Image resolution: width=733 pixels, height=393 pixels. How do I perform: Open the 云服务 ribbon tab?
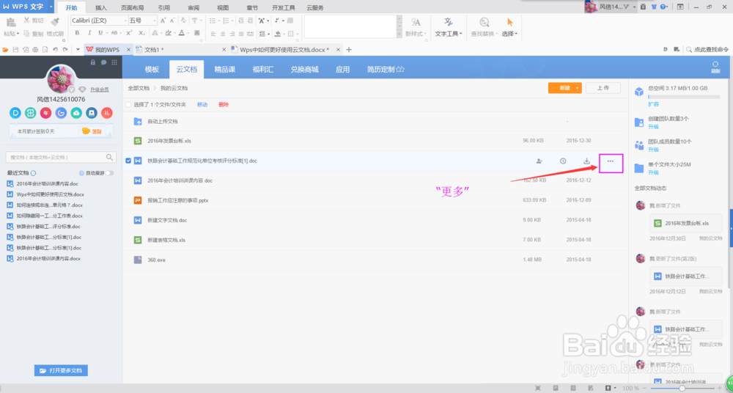(315, 8)
